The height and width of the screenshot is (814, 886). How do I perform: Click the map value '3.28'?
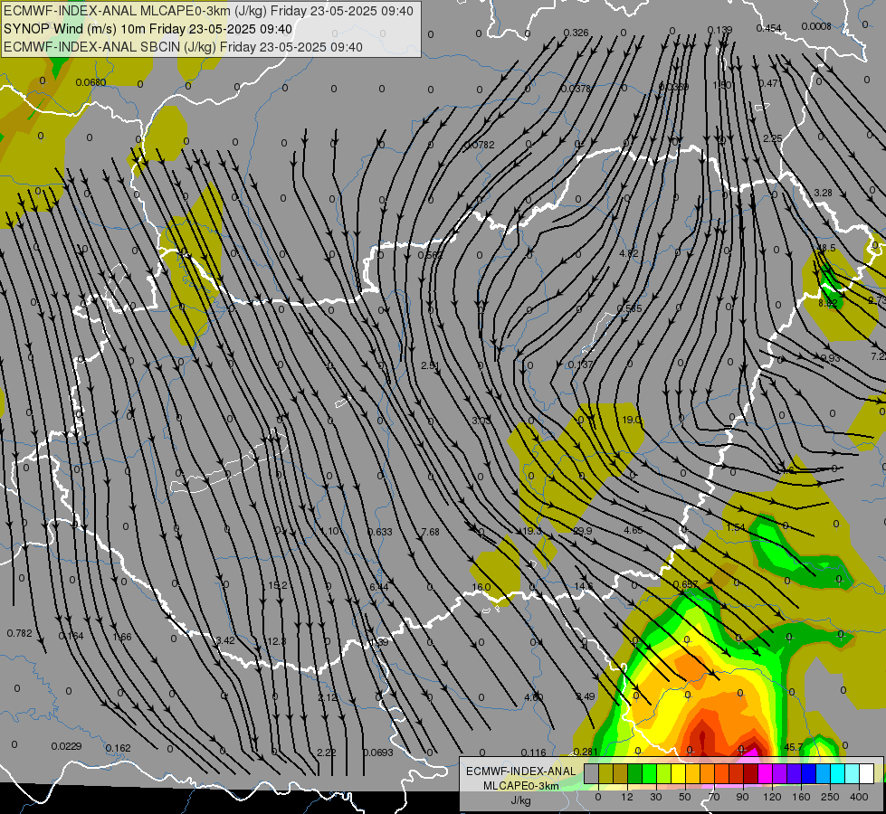coord(823,193)
